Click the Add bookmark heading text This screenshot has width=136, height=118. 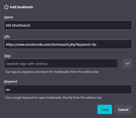coord(21,7)
